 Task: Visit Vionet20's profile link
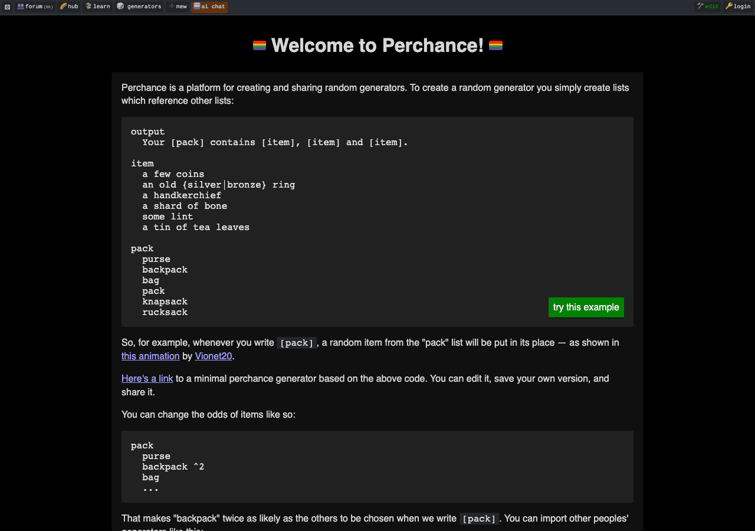pyautogui.click(x=213, y=356)
